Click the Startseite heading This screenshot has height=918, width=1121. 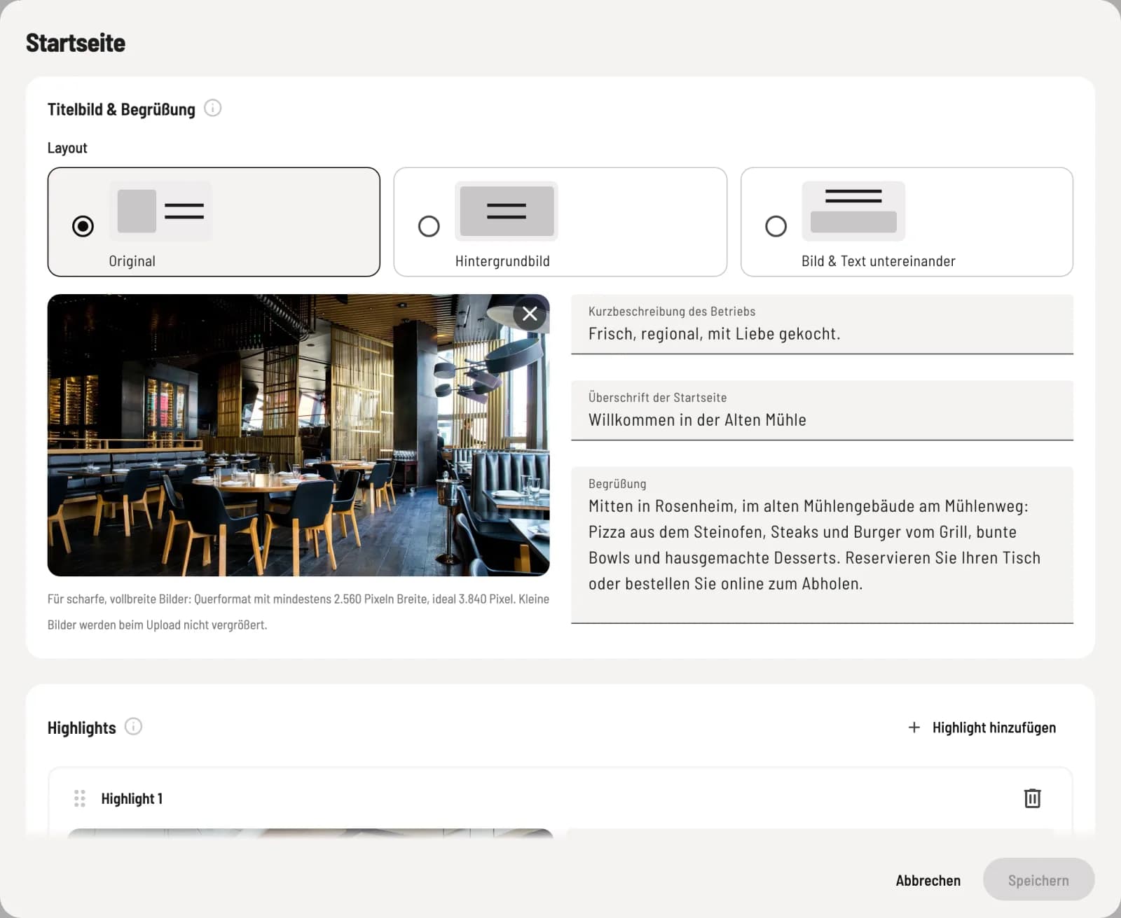click(x=76, y=43)
